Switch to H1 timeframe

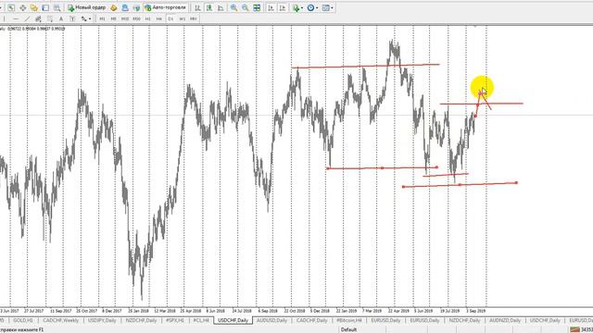[x=148, y=18]
